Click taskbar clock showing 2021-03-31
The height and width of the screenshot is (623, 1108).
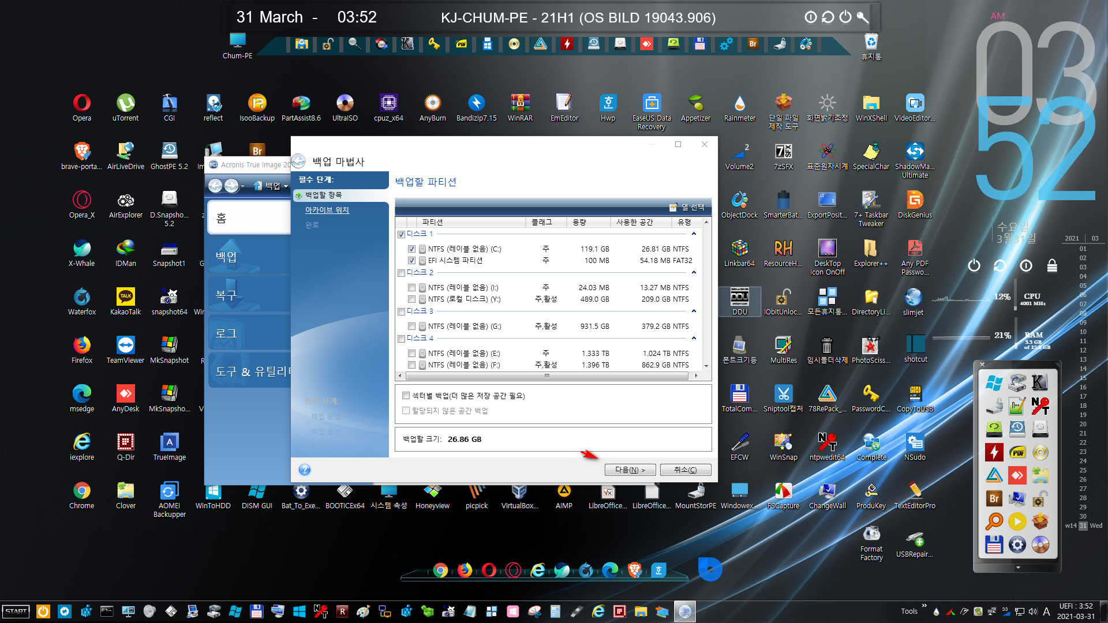[x=1076, y=611]
